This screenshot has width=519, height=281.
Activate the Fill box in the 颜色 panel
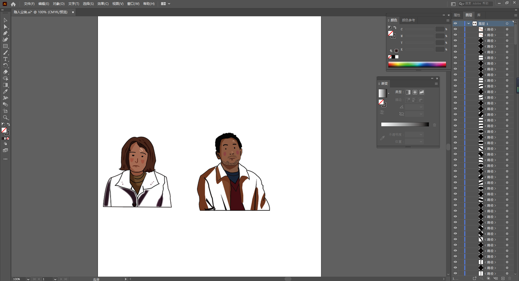point(391,33)
